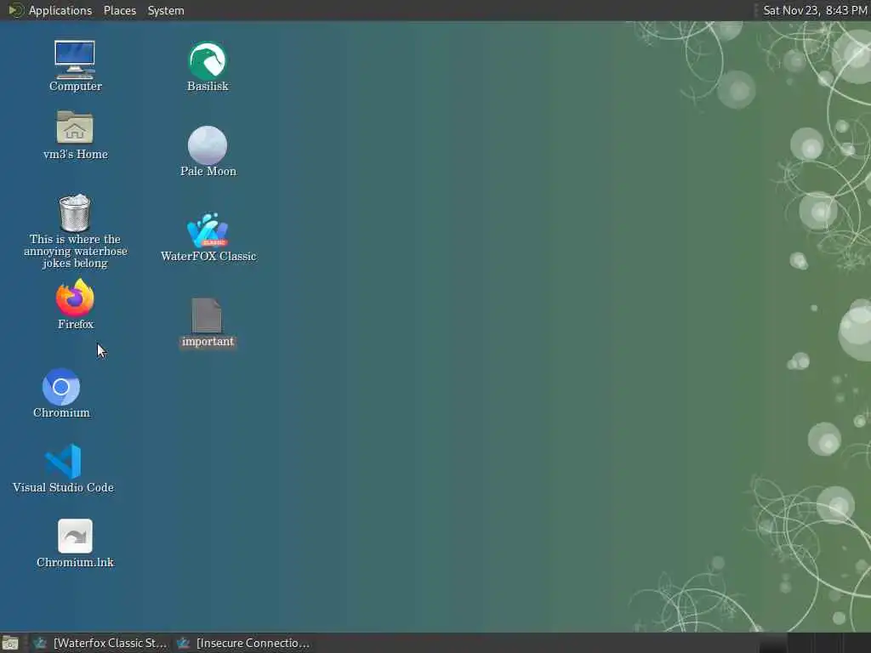This screenshot has width=871, height=653.
Task: Switch to Waterfox Classic St... taskbar window
Action: [100, 643]
